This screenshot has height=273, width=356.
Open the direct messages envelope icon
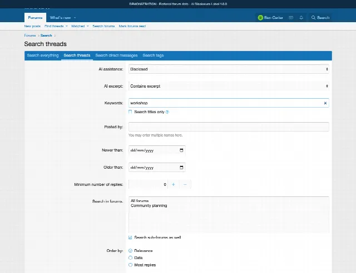[291, 17]
